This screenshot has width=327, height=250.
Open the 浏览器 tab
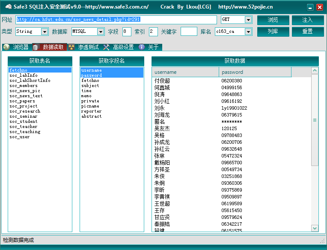[17, 47]
